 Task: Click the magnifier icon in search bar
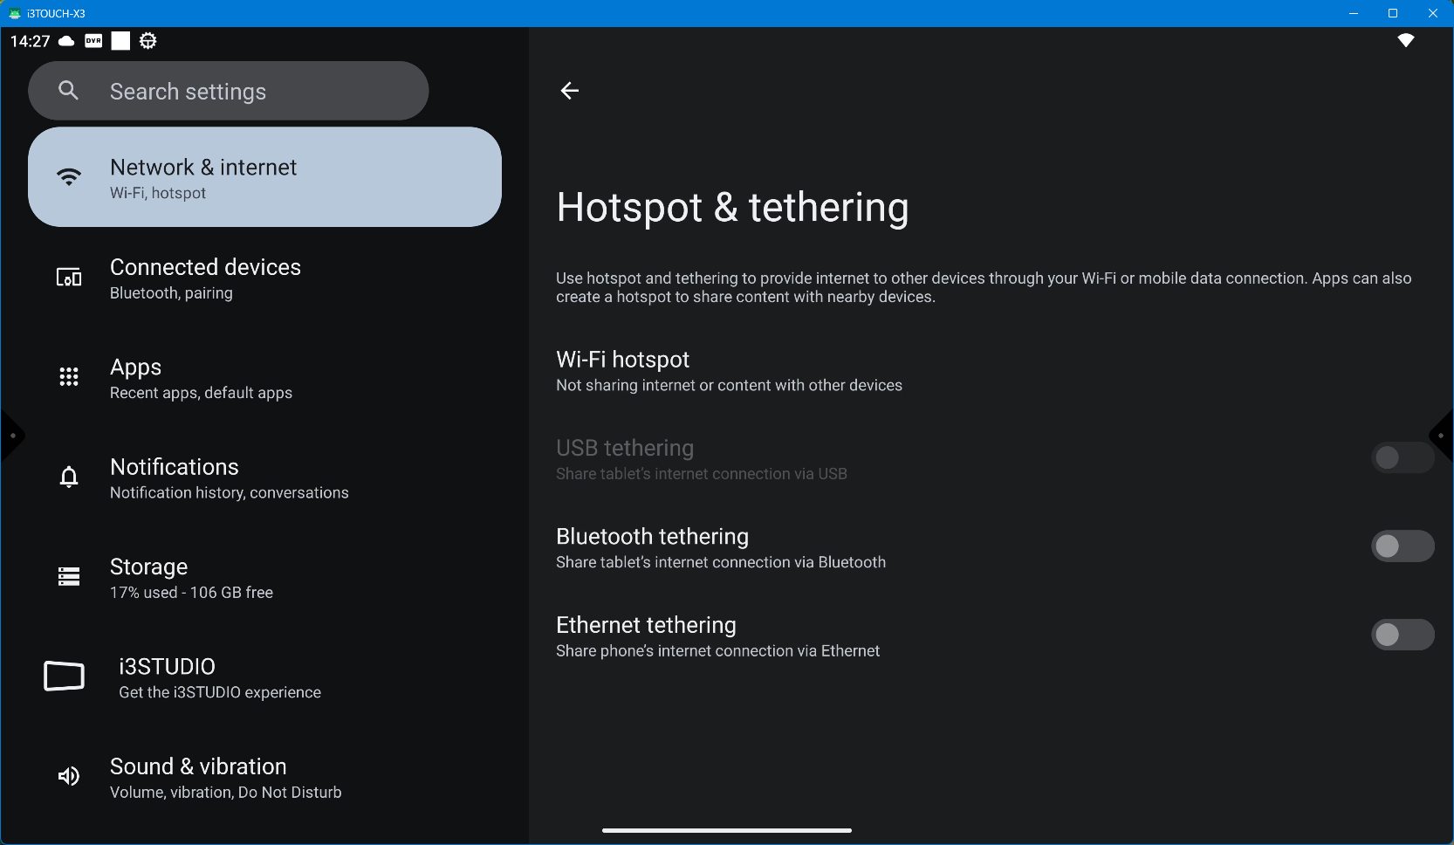(68, 91)
